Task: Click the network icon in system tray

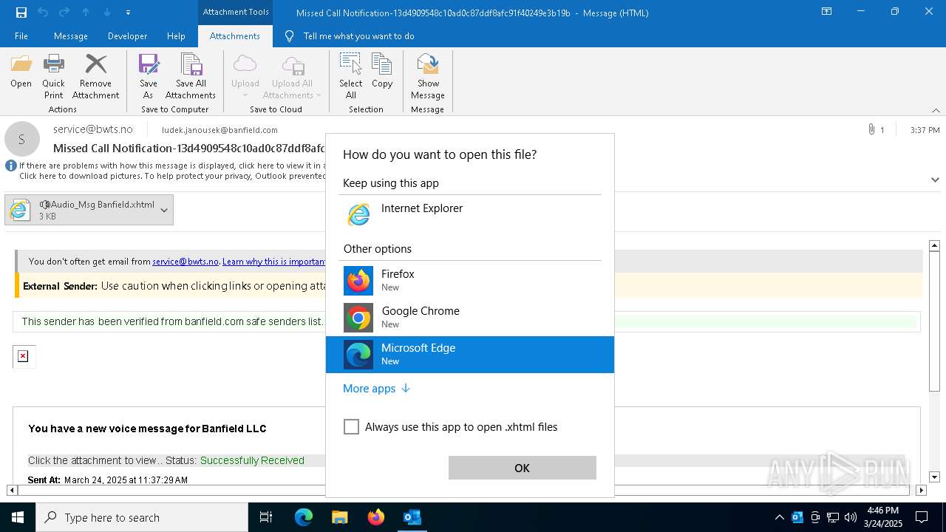Action: 833,517
